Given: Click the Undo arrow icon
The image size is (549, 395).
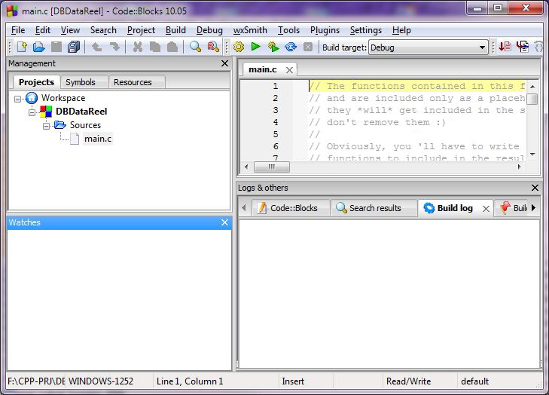Looking at the screenshot, I should point(97,47).
